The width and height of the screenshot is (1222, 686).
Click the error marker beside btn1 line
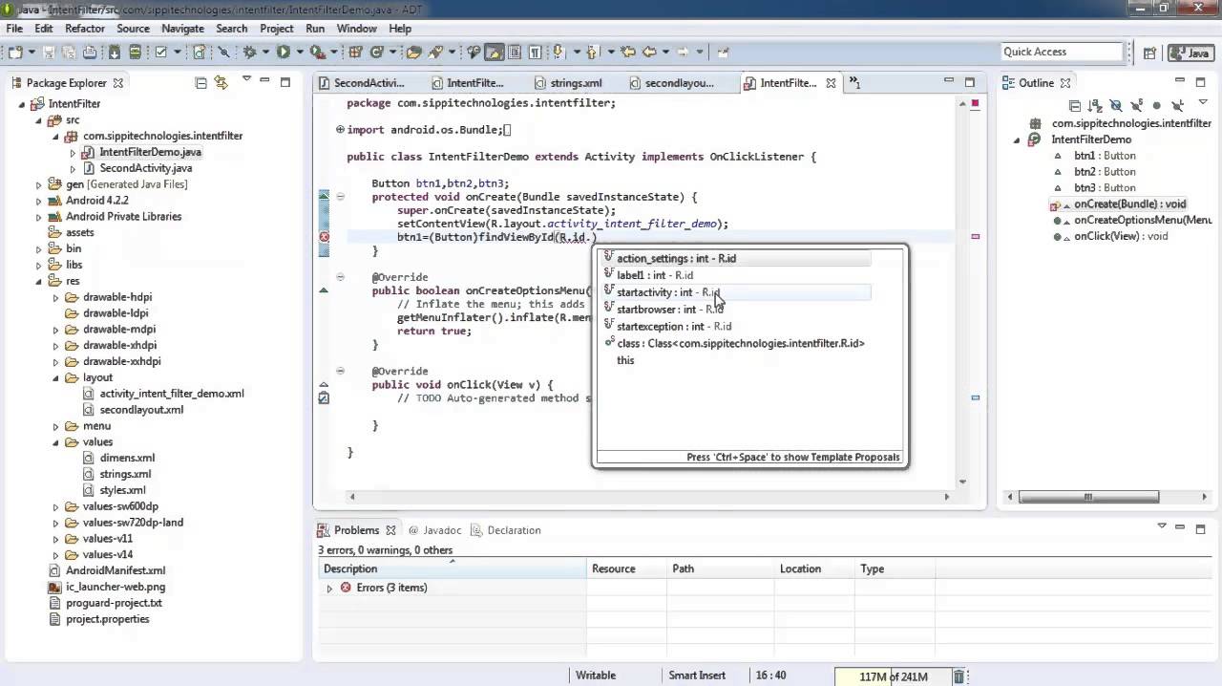pos(325,237)
